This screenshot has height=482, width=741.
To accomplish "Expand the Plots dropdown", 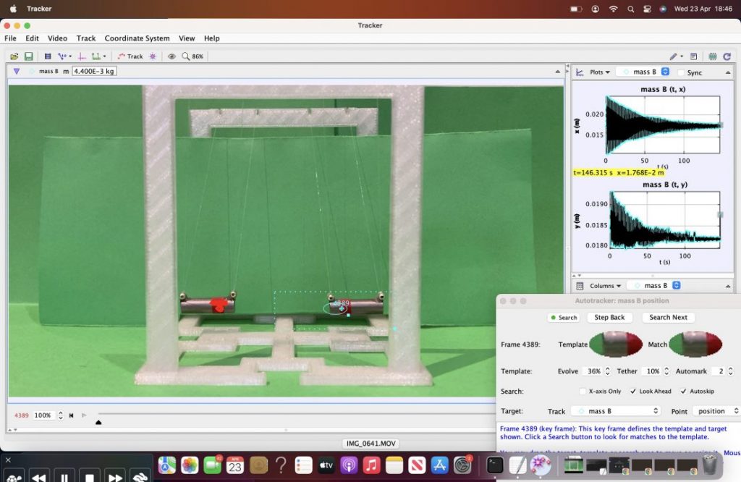I will 599,72.
